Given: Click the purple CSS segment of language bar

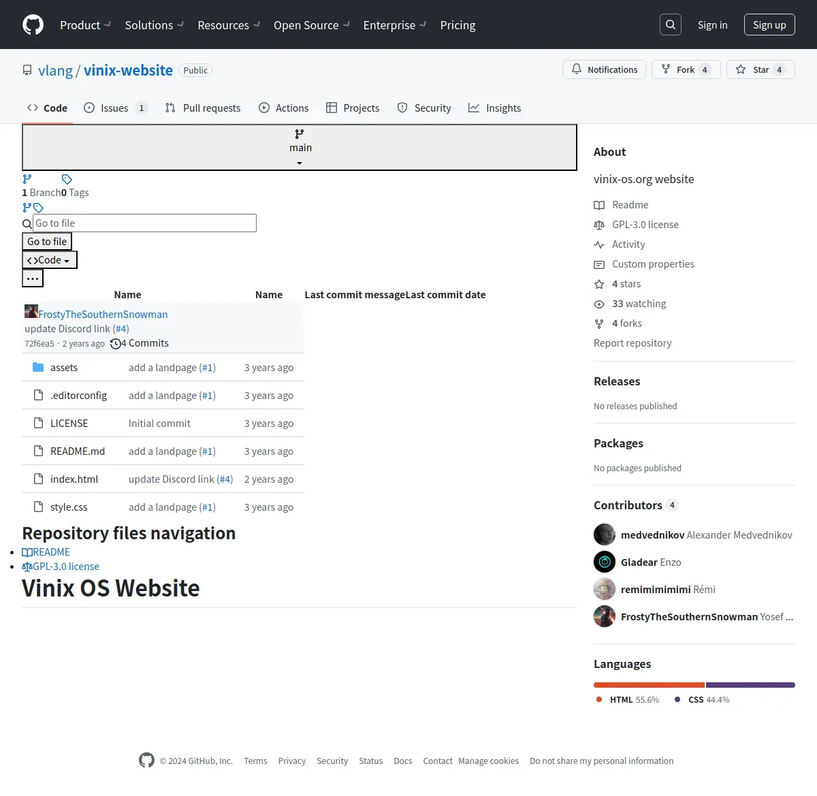Looking at the screenshot, I should click(x=750, y=685).
